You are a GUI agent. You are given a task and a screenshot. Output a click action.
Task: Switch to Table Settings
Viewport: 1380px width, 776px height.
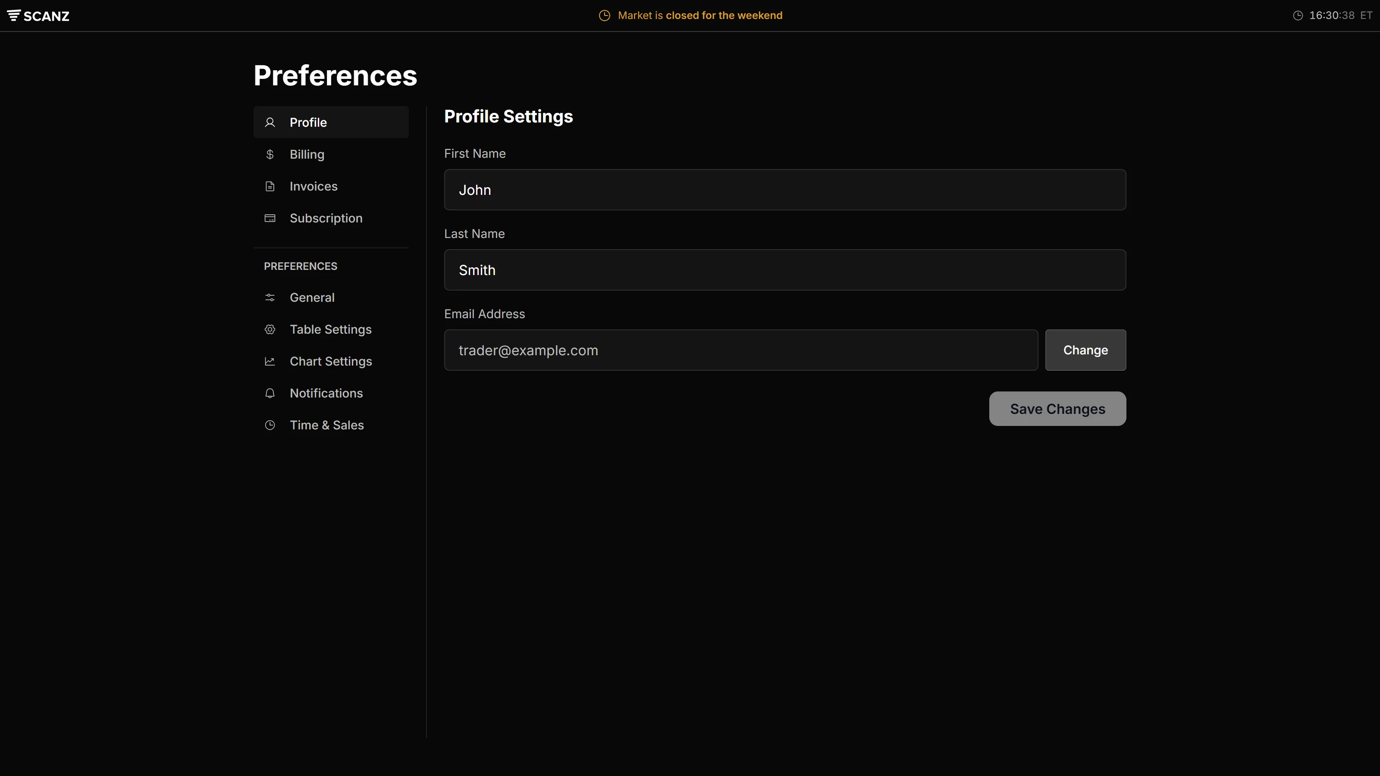[331, 329]
